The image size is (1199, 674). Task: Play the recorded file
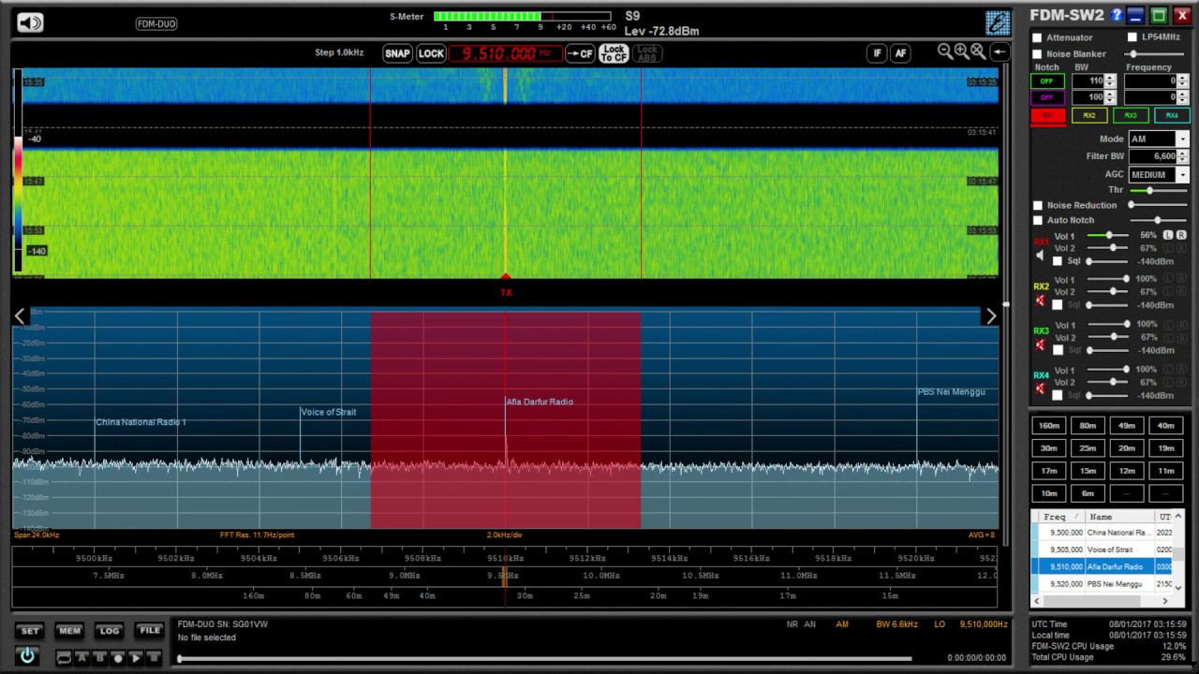136,658
